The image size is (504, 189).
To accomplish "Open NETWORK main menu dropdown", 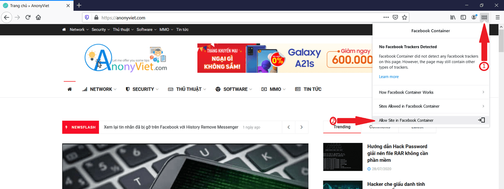I will (x=99, y=89).
